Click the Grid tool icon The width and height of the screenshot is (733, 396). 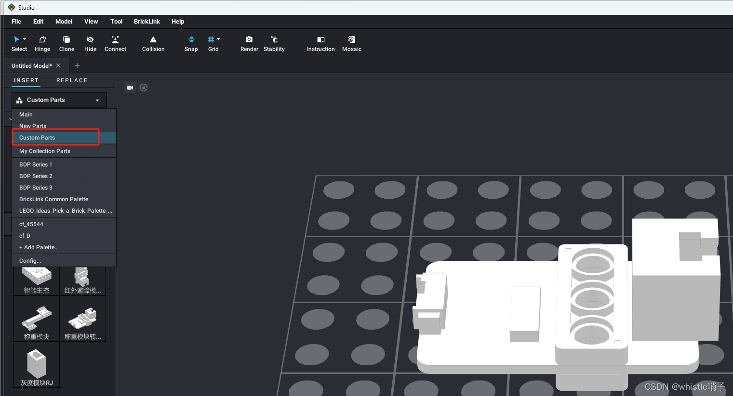(x=211, y=39)
